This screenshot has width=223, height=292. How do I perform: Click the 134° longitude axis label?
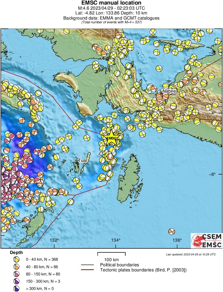pos(116,240)
